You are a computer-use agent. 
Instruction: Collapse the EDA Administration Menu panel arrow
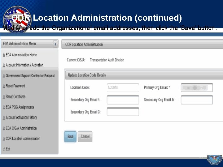[55, 44]
